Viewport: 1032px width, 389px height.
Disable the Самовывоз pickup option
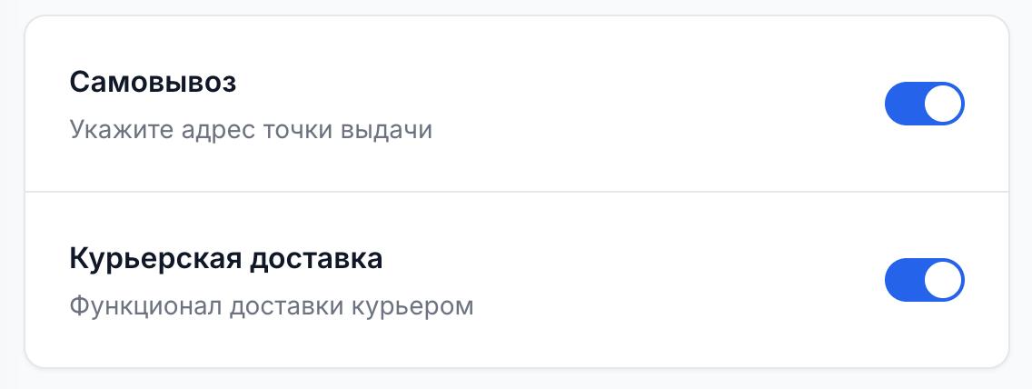coord(924,105)
